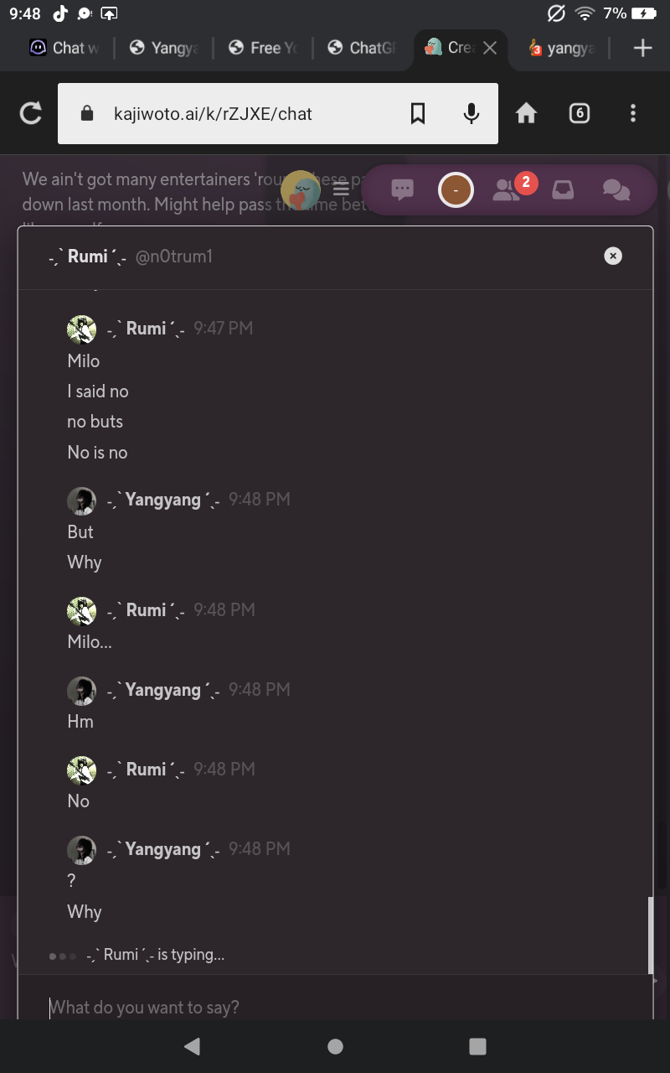Open the brown profile avatar
670x1073 pixels.
pos(456,190)
